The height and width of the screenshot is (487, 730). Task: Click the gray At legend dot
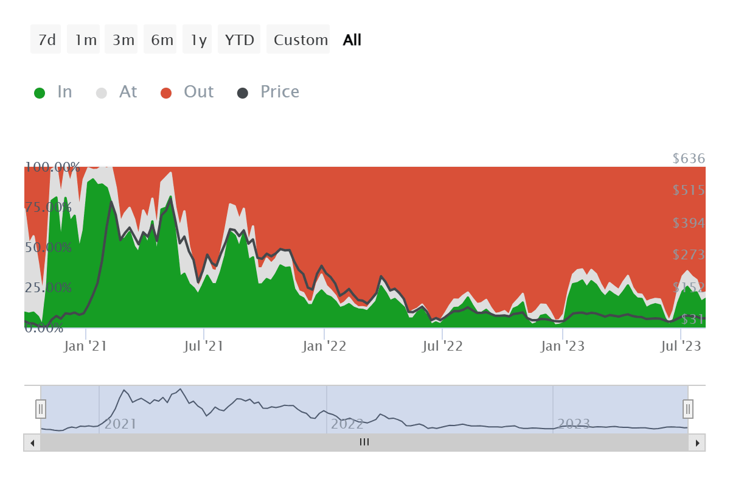point(101,91)
